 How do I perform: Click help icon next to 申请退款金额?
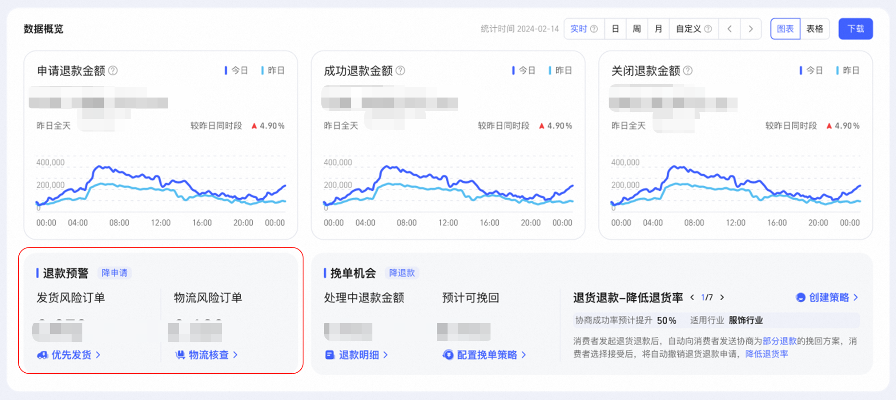pos(113,71)
